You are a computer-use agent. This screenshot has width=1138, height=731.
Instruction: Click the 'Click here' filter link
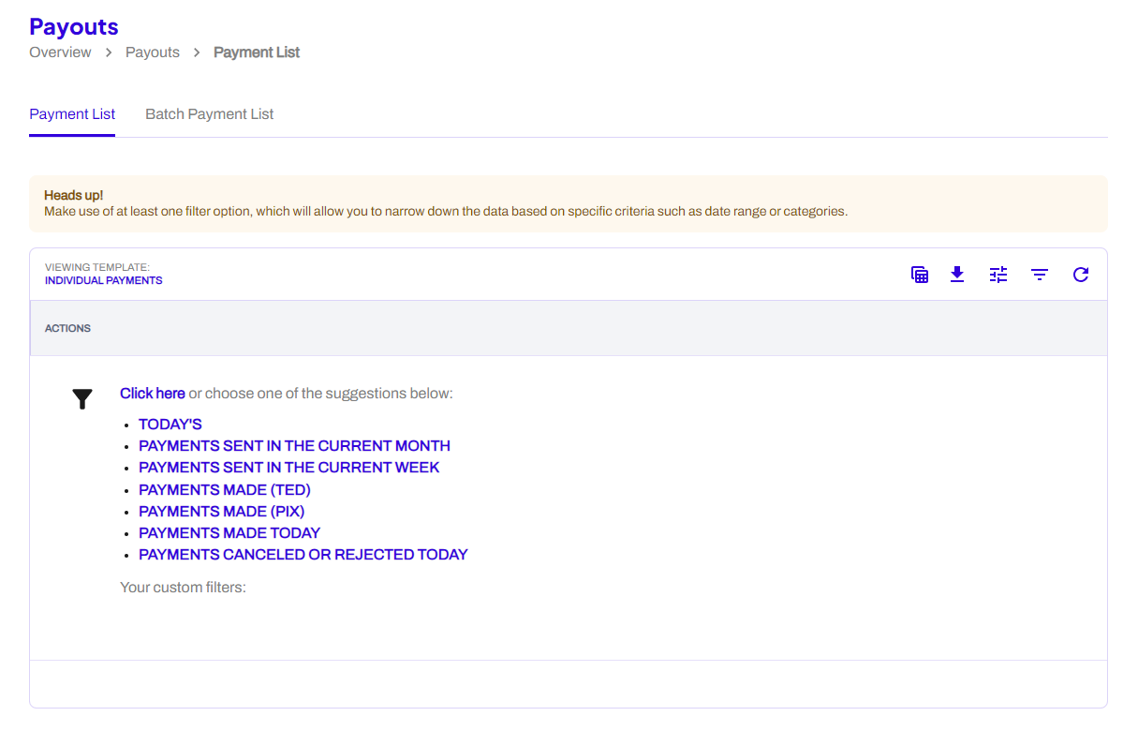[x=153, y=394]
